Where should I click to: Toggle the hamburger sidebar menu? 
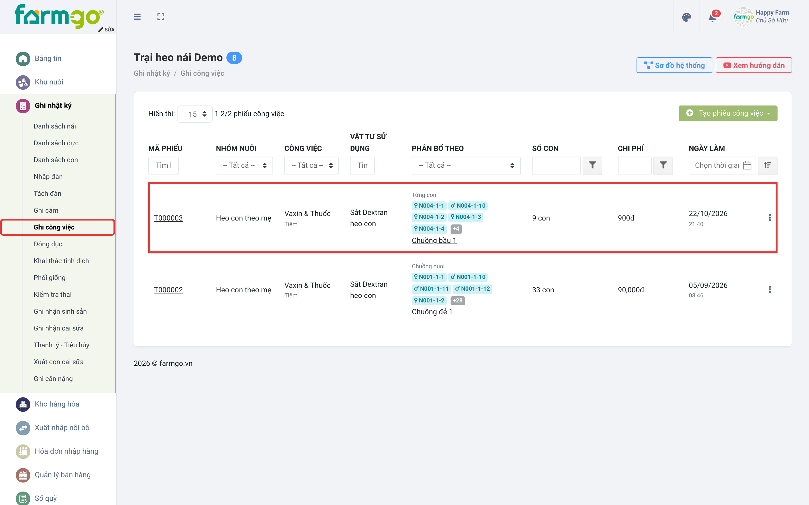tap(137, 17)
